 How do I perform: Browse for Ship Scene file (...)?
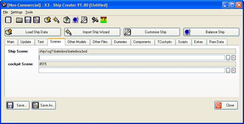228,58
